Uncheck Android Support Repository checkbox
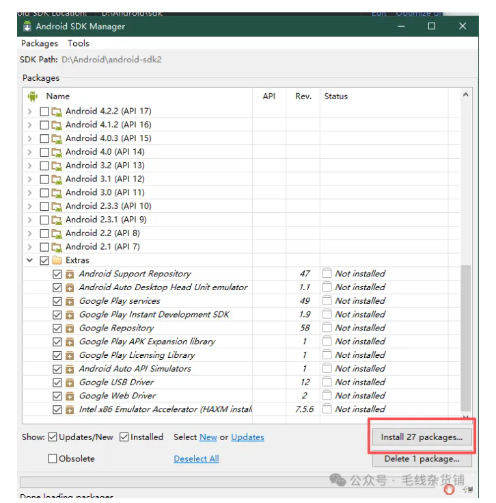This screenshot has height=503, width=496. (x=57, y=274)
